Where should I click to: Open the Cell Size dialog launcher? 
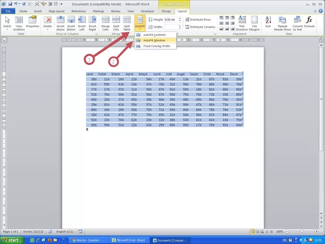click(215, 34)
